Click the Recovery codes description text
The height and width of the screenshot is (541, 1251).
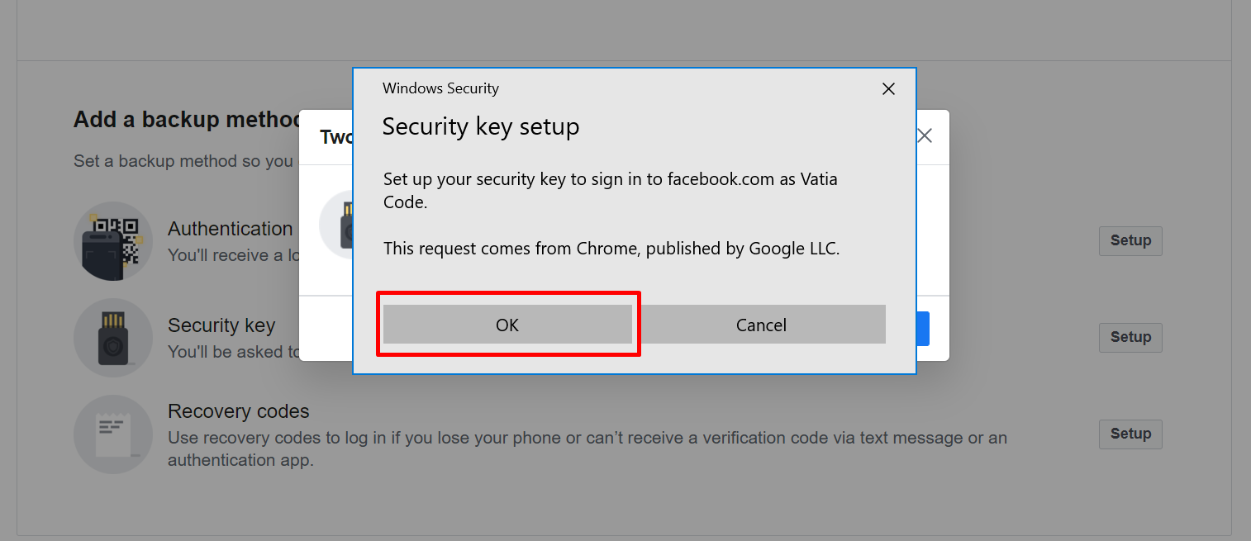(587, 448)
